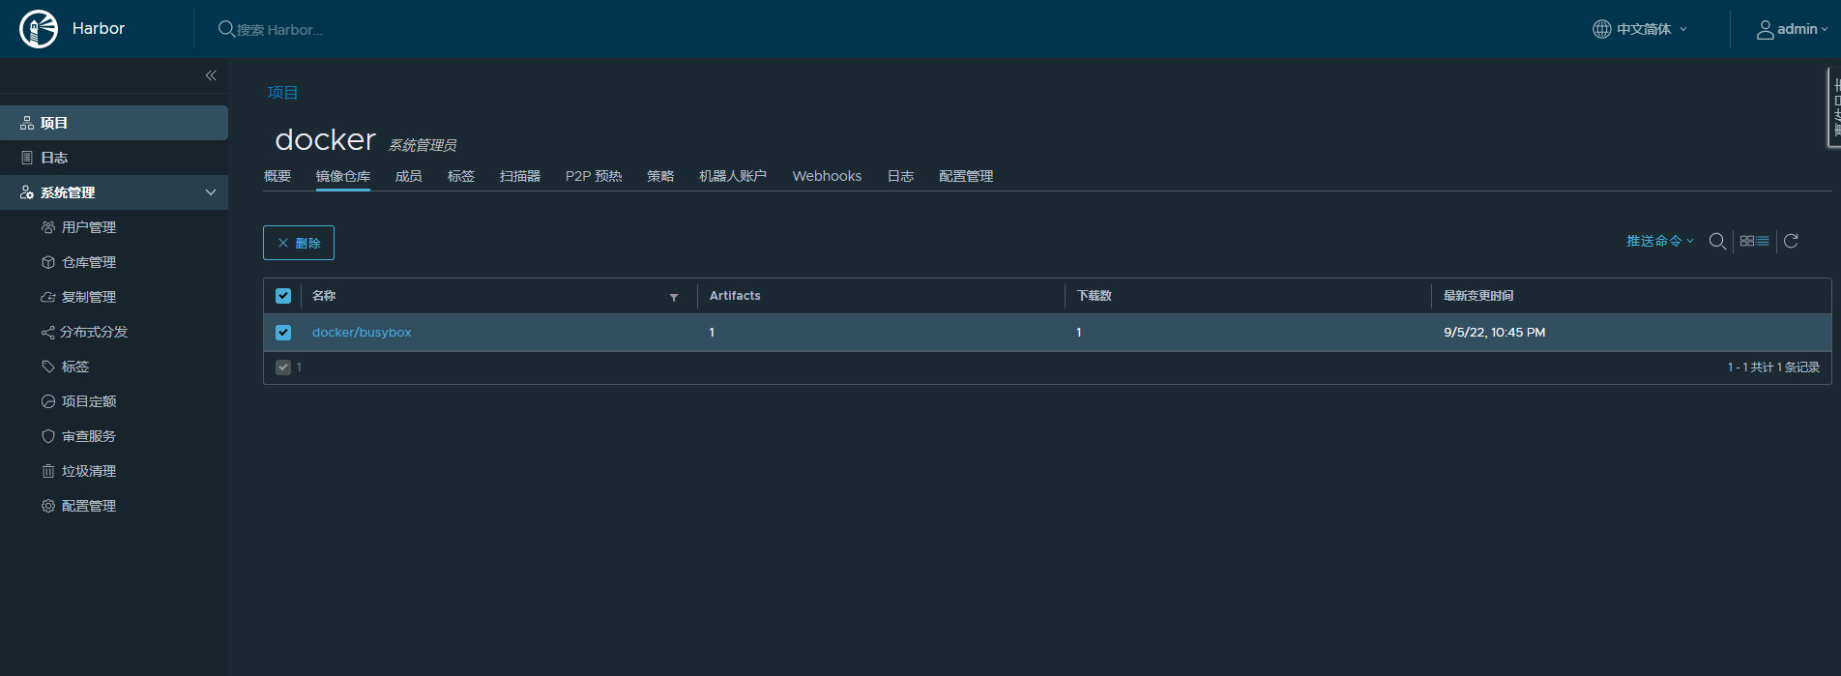Open the 中文简体 language dropdown

pos(1641,29)
